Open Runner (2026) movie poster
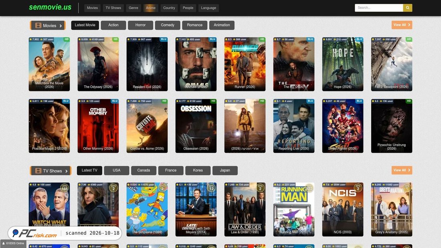This screenshot has height=248, width=441. (x=245, y=64)
